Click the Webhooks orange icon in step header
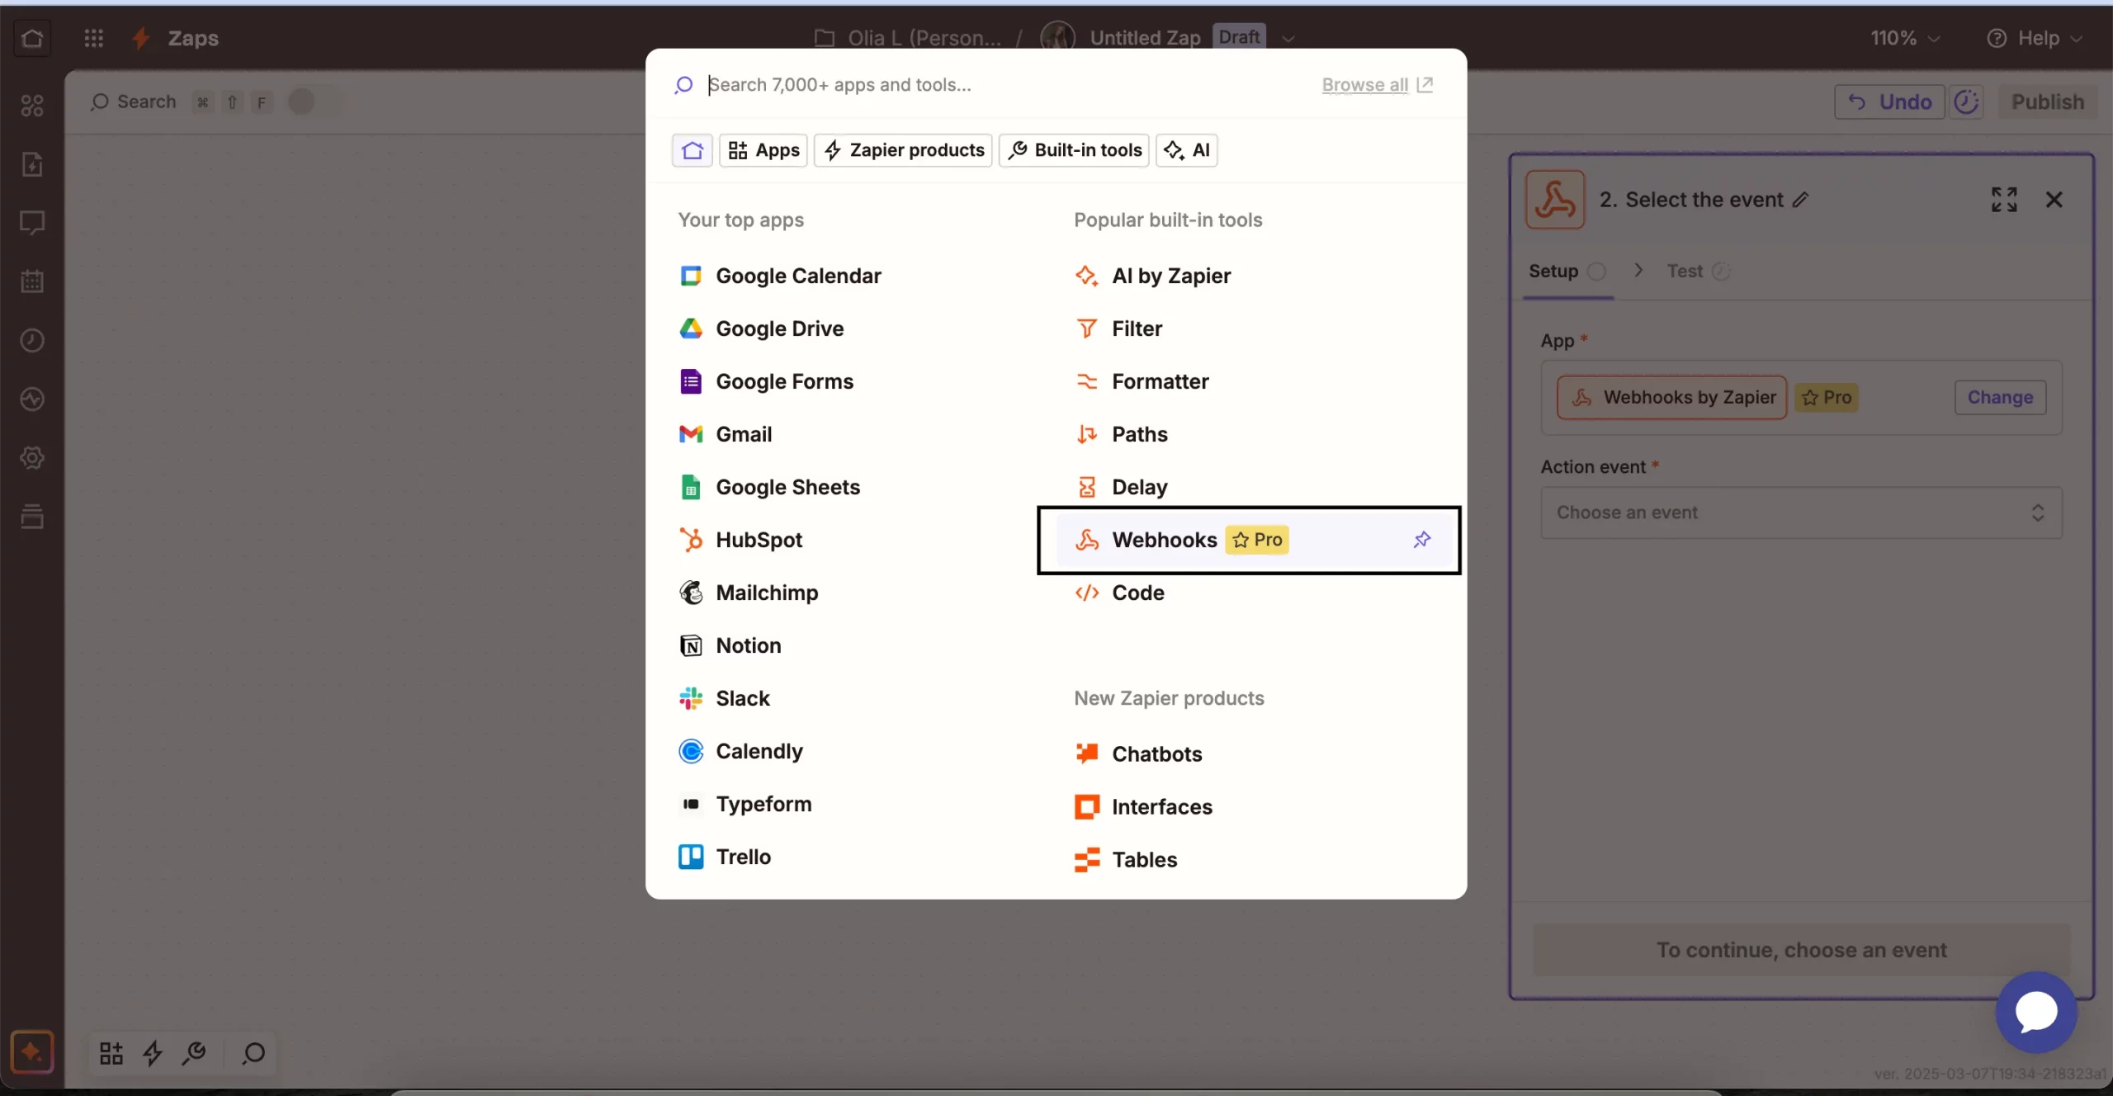Screen dimensions: 2113x1096 [x=1555, y=200]
